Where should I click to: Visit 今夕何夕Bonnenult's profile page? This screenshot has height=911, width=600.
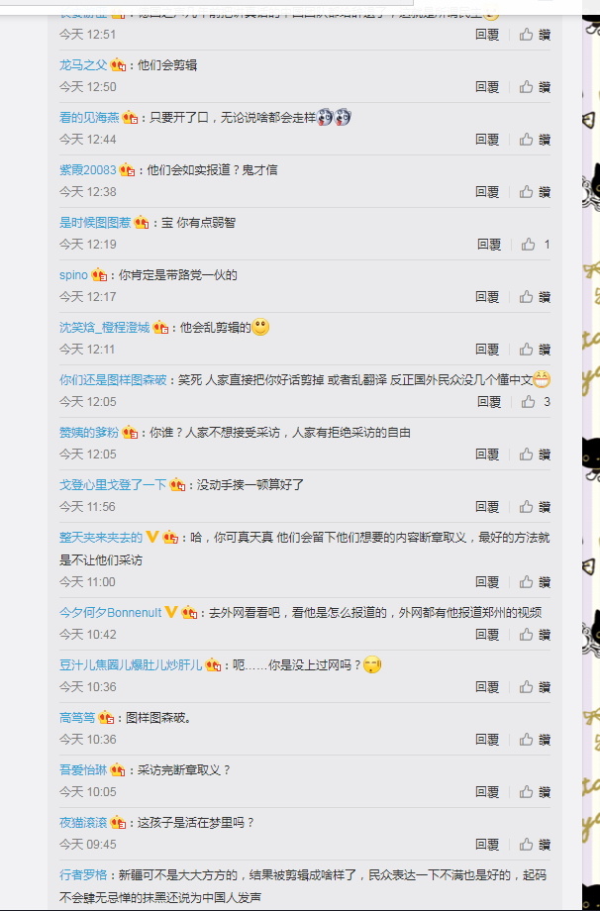coord(110,612)
